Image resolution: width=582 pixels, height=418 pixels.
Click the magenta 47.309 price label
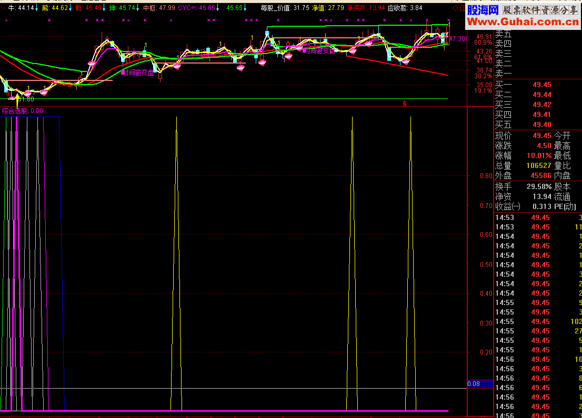[x=458, y=38]
